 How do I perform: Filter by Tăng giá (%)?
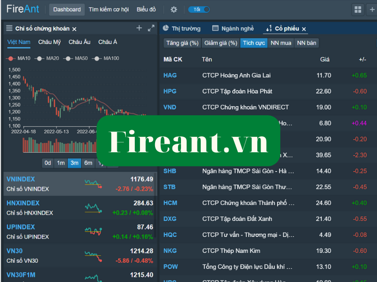tap(182, 43)
